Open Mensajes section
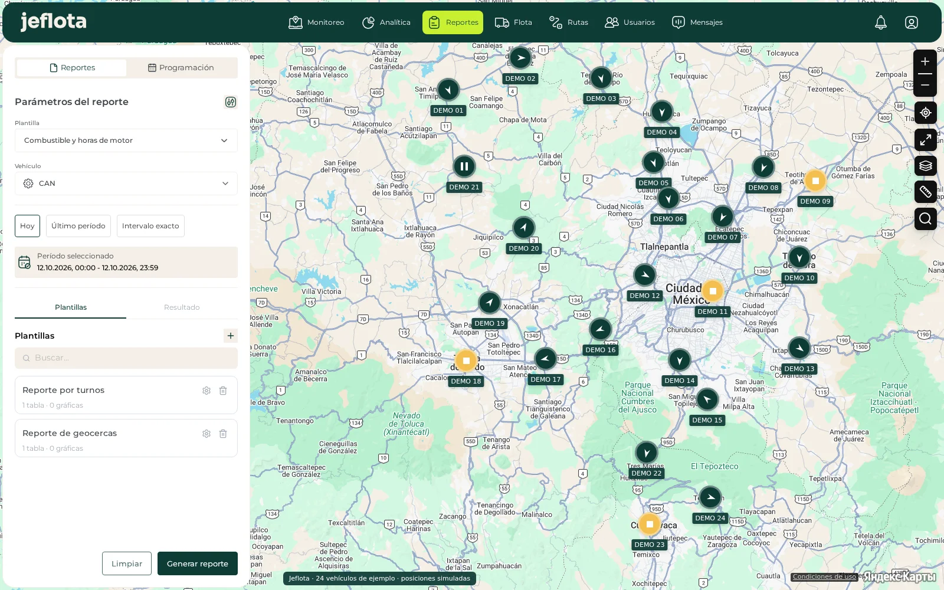Viewport: 944px width, 590px height. coord(697,22)
